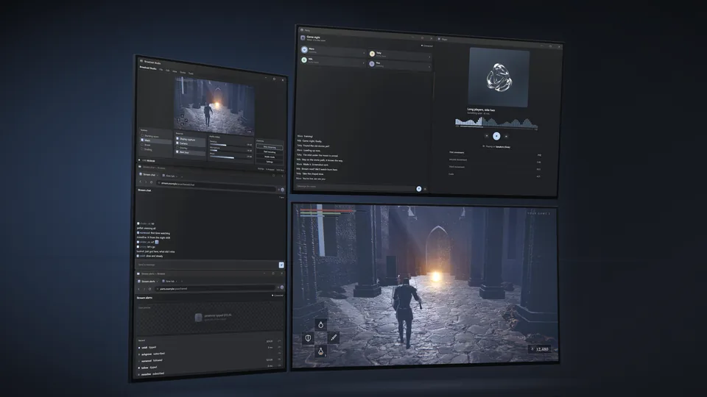Viewport: 707px width, 397px height.
Task: Pause playback in the Player window
Action: coord(496,136)
